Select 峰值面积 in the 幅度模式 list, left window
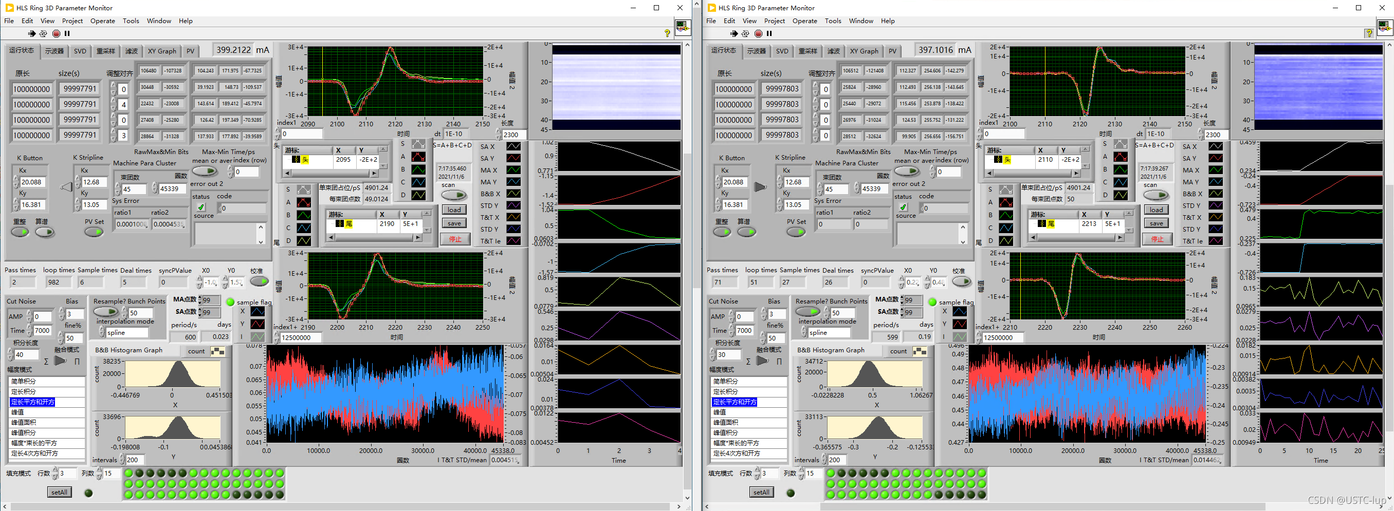 (47, 422)
